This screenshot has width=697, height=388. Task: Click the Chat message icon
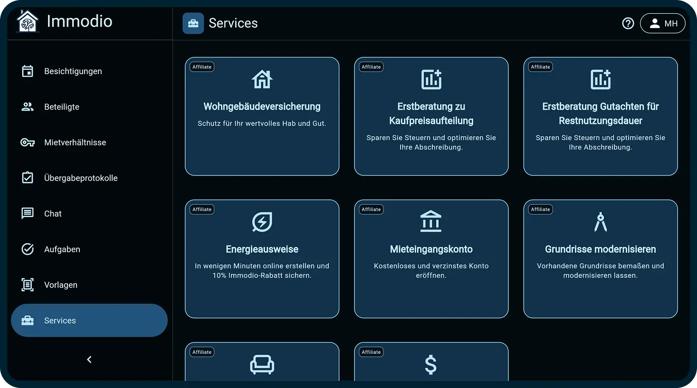click(x=28, y=214)
